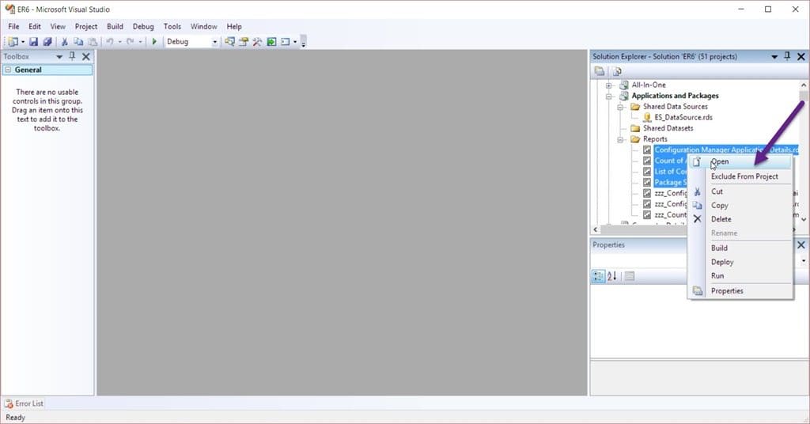Screen dimensions: 810x424
Task: Choose Exclude From Project in context menu
Action: 740,176
